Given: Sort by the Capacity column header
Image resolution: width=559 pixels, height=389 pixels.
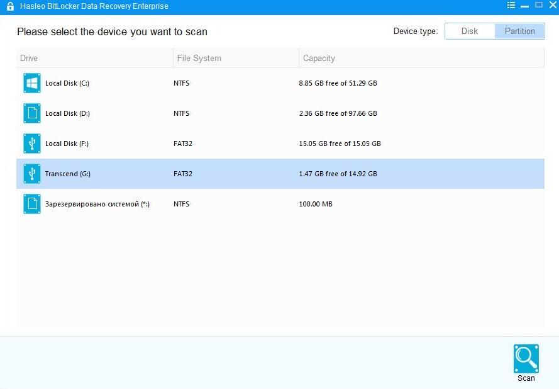Looking at the screenshot, I should 422,58.
